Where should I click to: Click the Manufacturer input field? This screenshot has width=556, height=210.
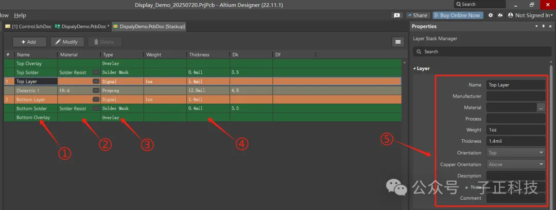[x=515, y=96]
